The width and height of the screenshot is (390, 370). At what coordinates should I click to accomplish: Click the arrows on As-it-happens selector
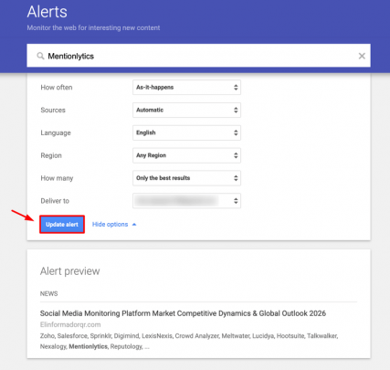point(236,88)
